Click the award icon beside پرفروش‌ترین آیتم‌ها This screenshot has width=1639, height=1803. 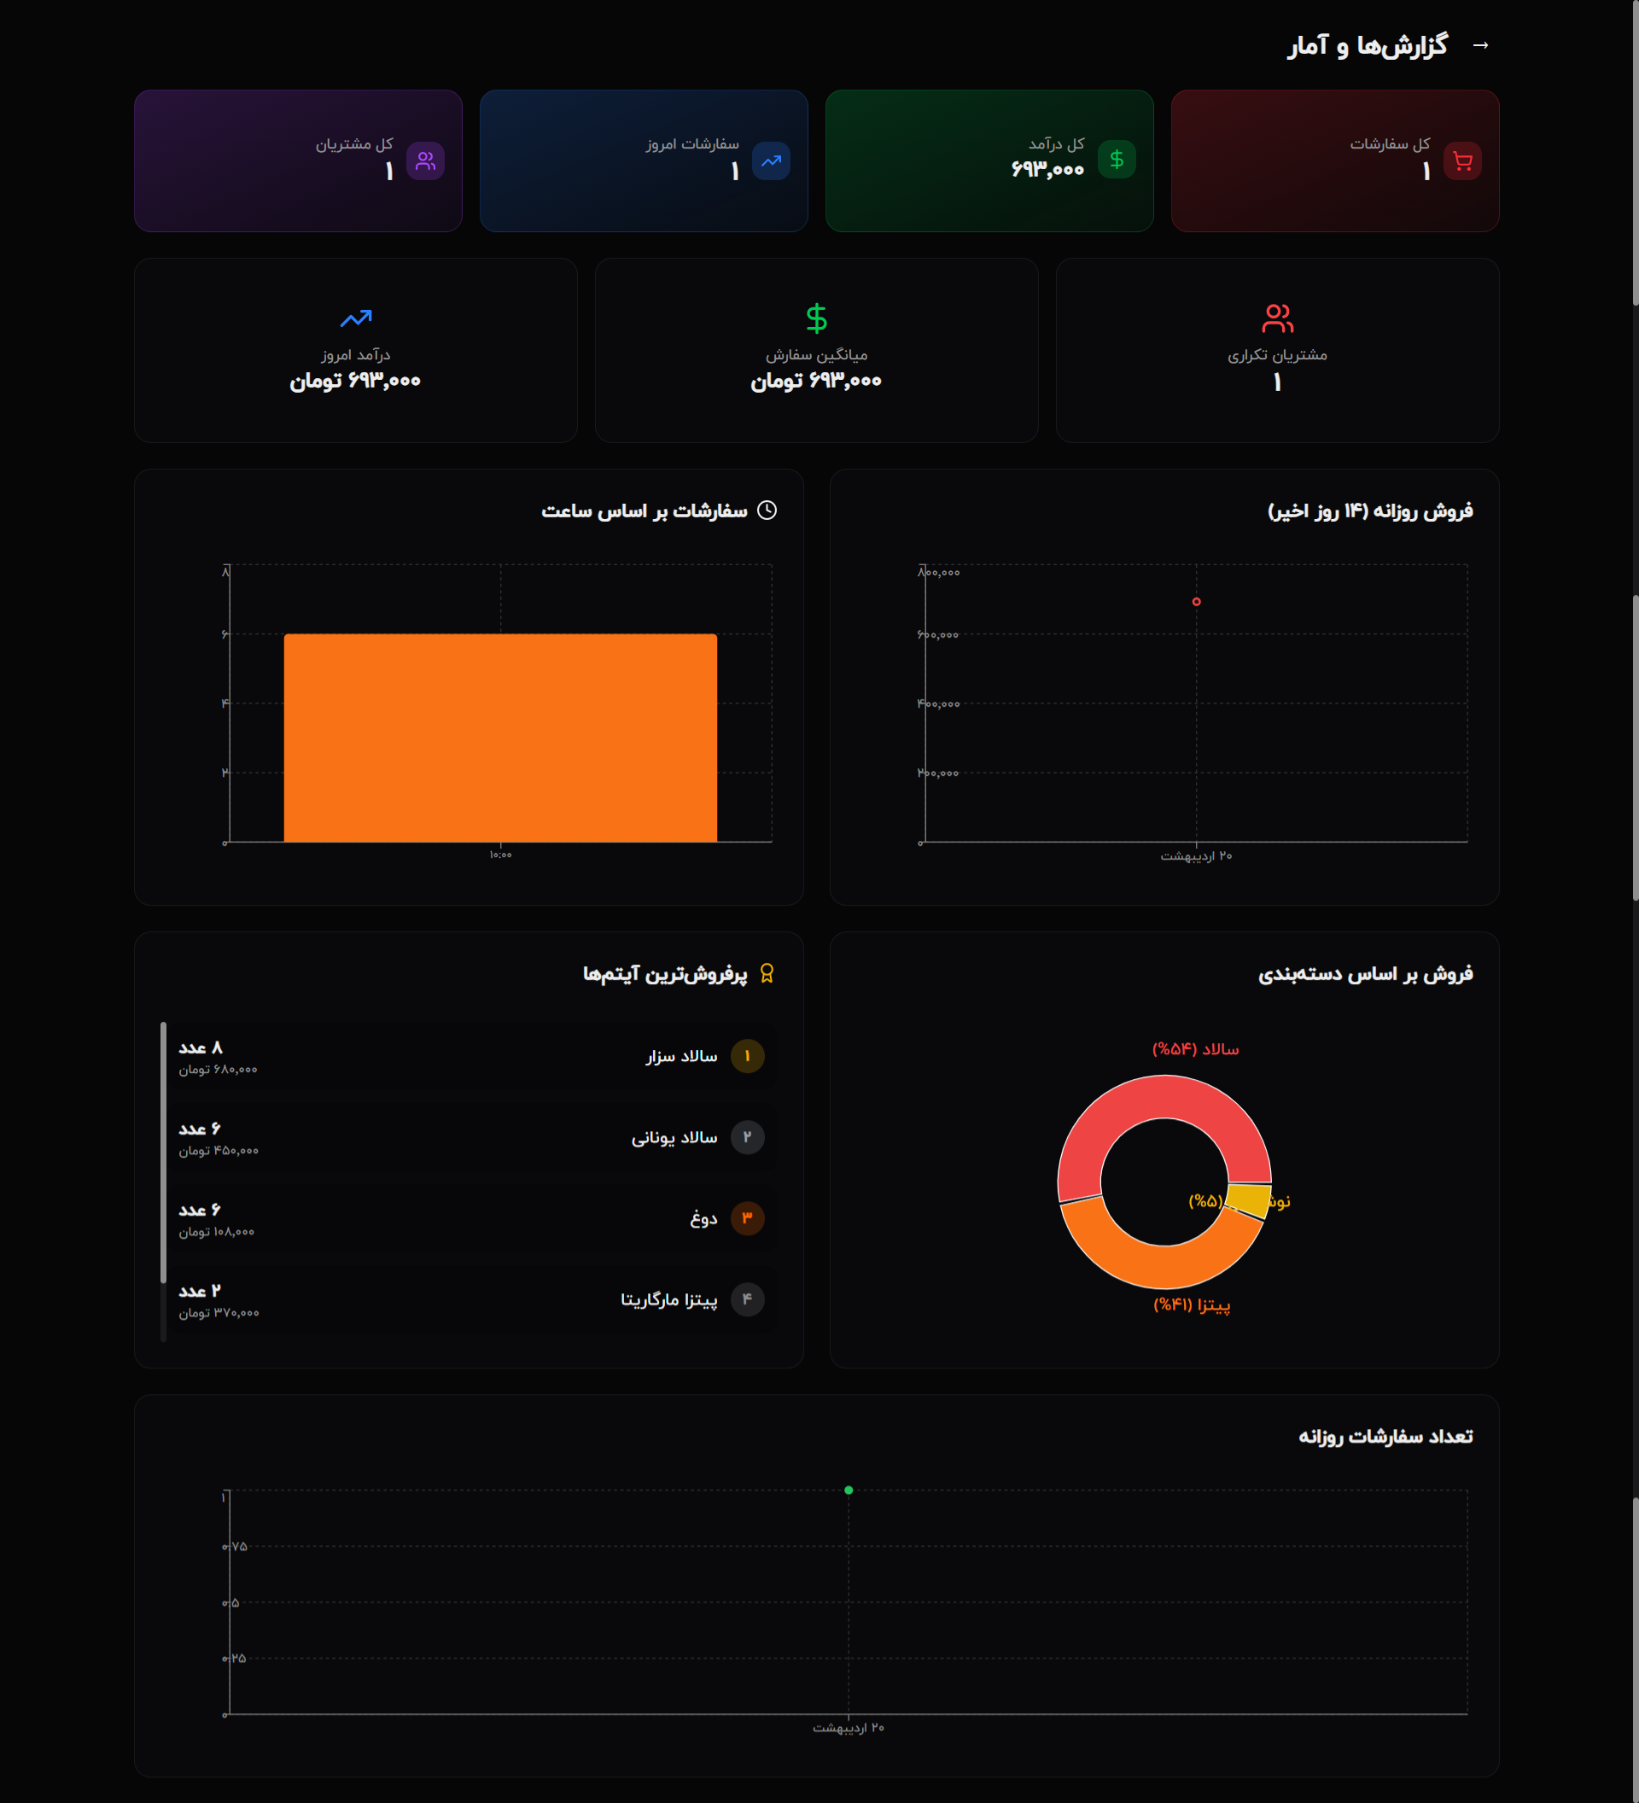coord(767,973)
